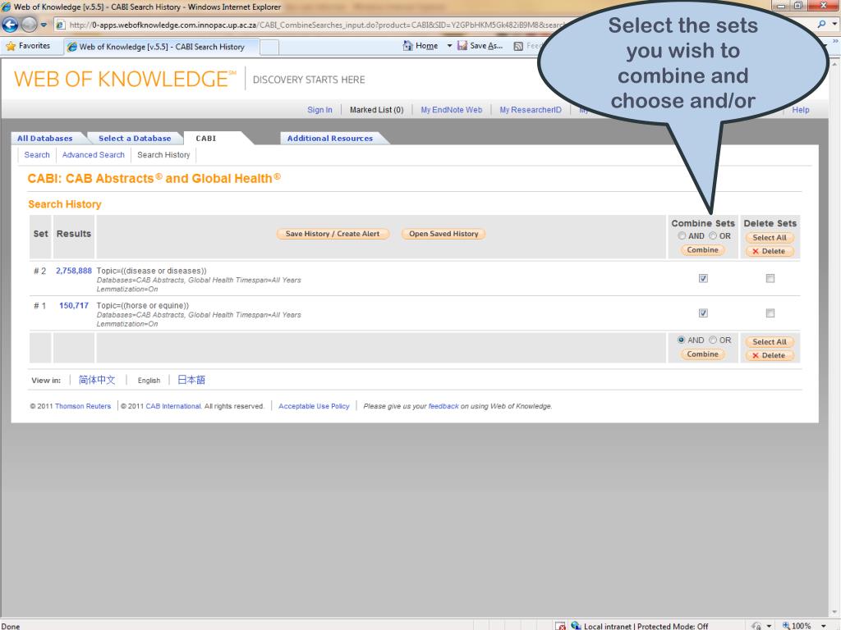Select the top AND radio button

tap(681, 235)
